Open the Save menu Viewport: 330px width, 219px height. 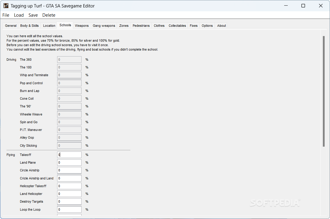click(x=33, y=15)
